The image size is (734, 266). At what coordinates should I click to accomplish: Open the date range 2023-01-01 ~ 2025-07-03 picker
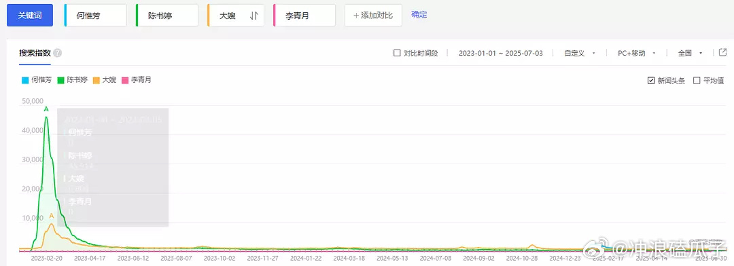500,54
